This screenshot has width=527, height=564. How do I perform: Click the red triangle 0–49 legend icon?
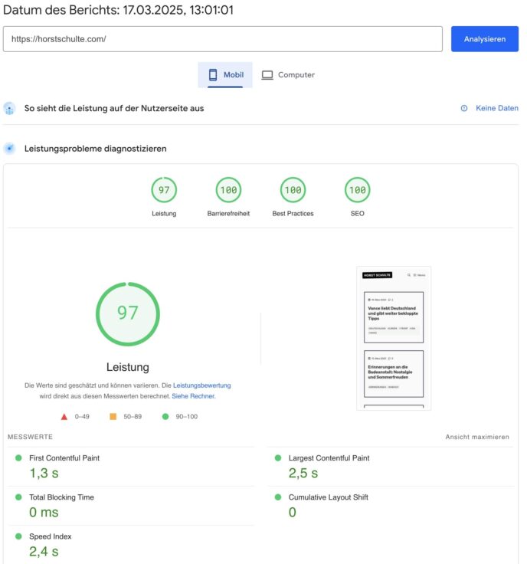point(64,417)
